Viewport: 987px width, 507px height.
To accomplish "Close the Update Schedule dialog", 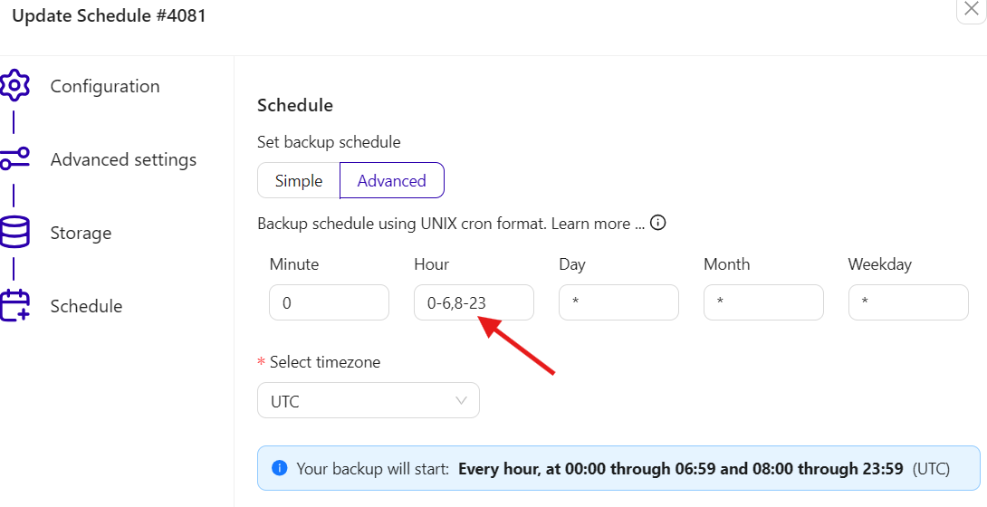I will [x=972, y=9].
